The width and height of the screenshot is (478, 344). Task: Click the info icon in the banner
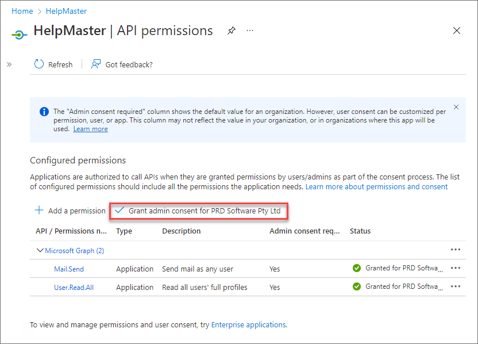[x=44, y=112]
